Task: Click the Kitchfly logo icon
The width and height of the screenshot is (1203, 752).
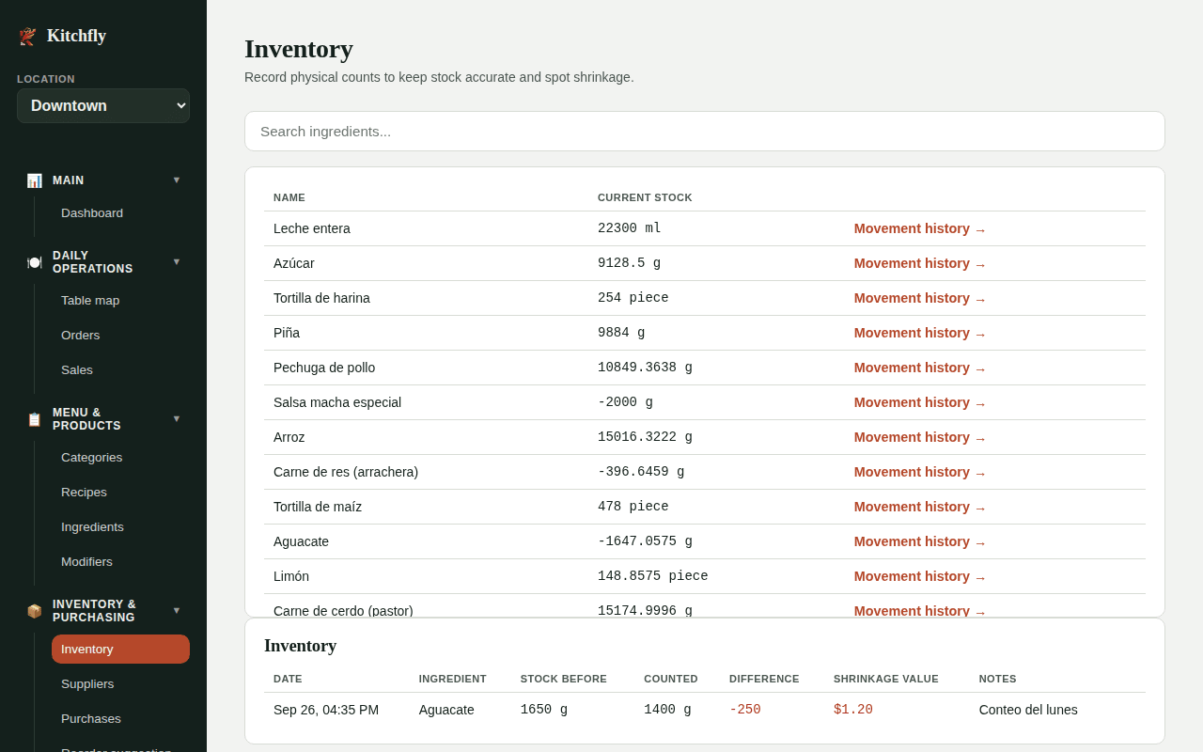Action: [x=27, y=37]
